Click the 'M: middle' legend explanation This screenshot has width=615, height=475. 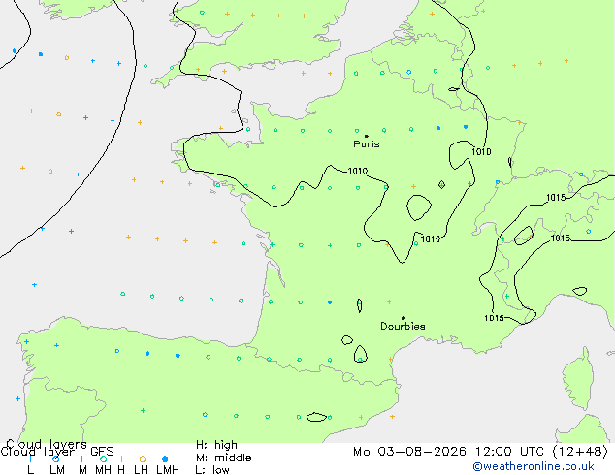(x=223, y=458)
